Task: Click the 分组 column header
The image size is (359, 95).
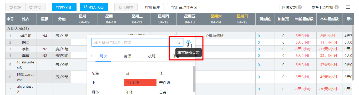Action: click(62, 19)
